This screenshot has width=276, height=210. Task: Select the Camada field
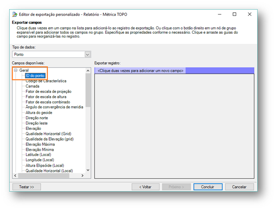click(32, 86)
